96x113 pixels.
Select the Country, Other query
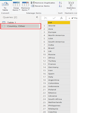pyautogui.click(x=20, y=26)
